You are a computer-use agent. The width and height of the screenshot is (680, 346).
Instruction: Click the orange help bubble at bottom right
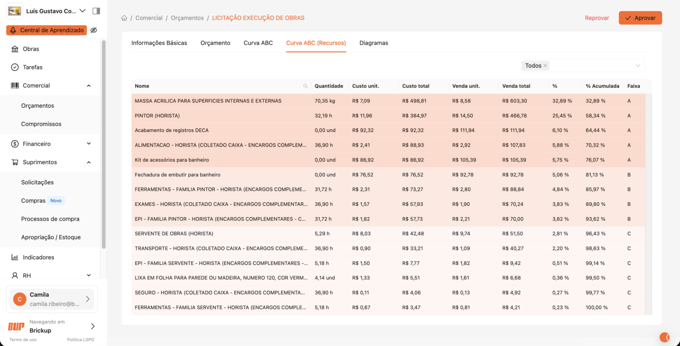664,337
